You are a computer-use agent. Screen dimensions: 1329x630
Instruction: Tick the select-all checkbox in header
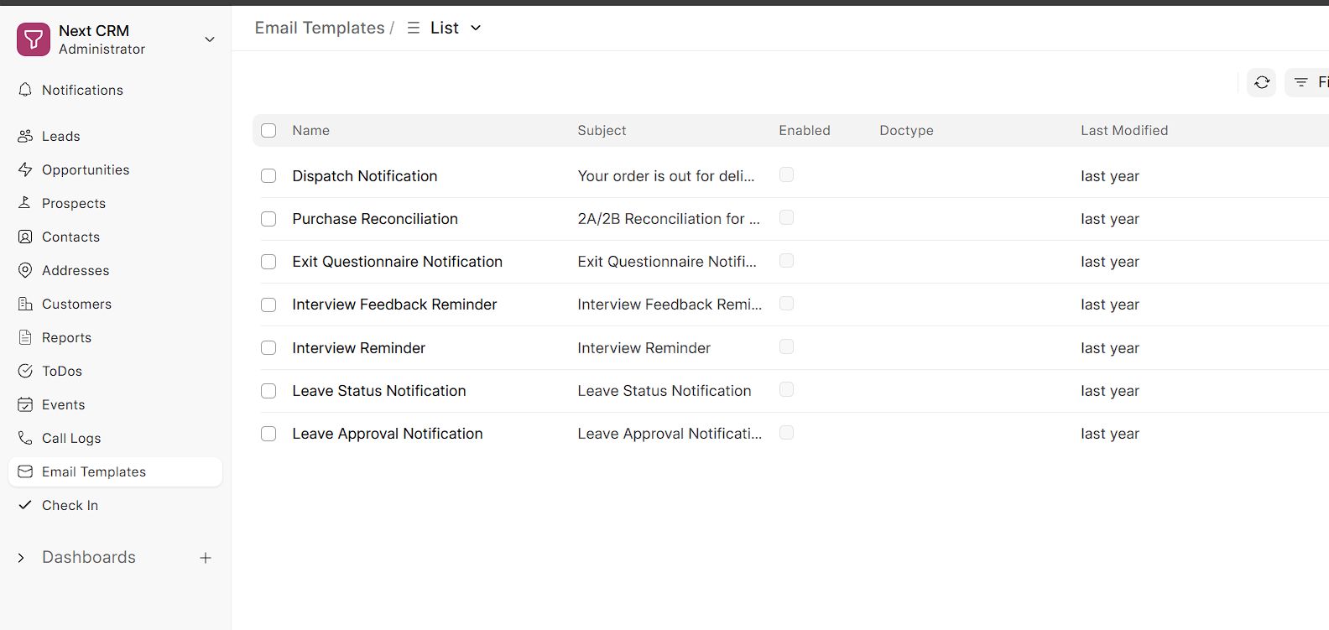pyautogui.click(x=268, y=130)
